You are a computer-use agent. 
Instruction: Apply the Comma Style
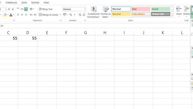74,15
